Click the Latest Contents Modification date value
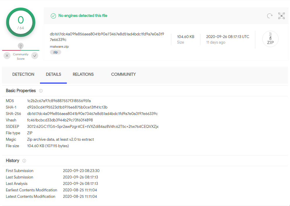Image resolution: width=290 pixels, height=206 pixels. click(x=80, y=197)
